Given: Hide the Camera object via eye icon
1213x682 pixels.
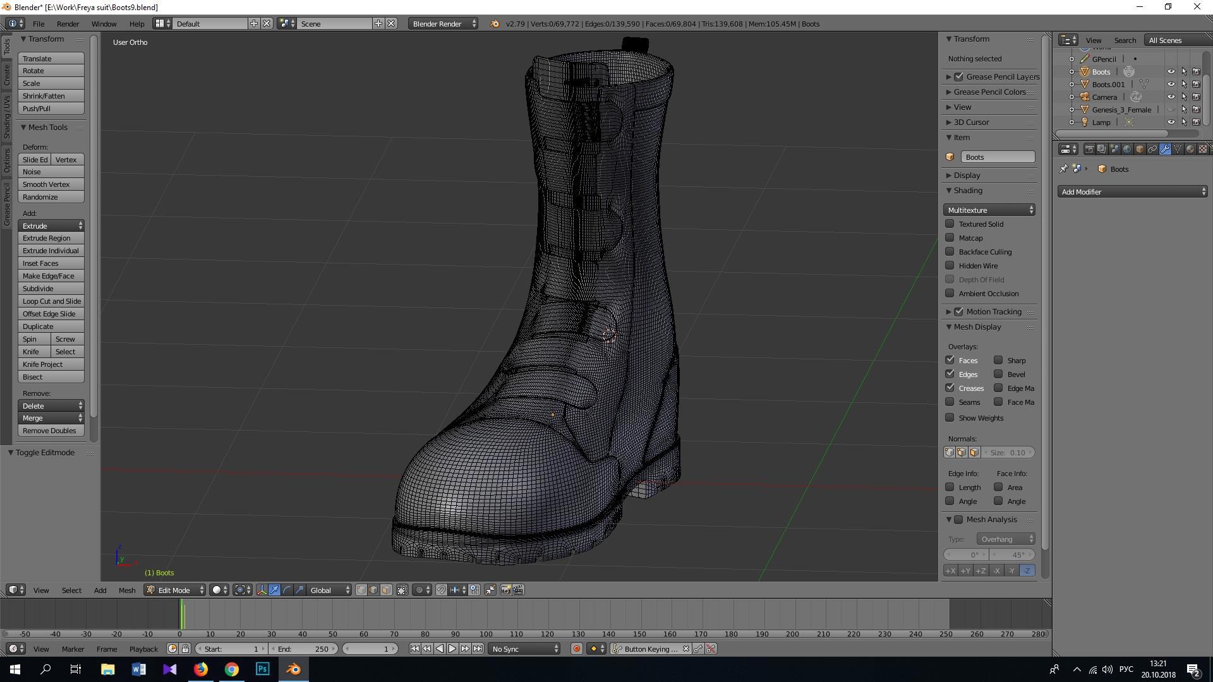Looking at the screenshot, I should pyautogui.click(x=1171, y=97).
